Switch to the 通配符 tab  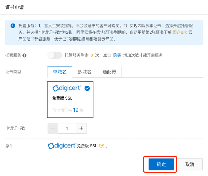click(x=109, y=72)
